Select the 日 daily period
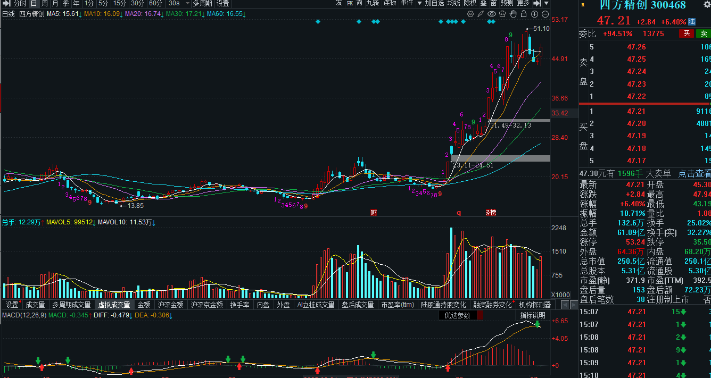711x378 pixels. click(x=33, y=3)
